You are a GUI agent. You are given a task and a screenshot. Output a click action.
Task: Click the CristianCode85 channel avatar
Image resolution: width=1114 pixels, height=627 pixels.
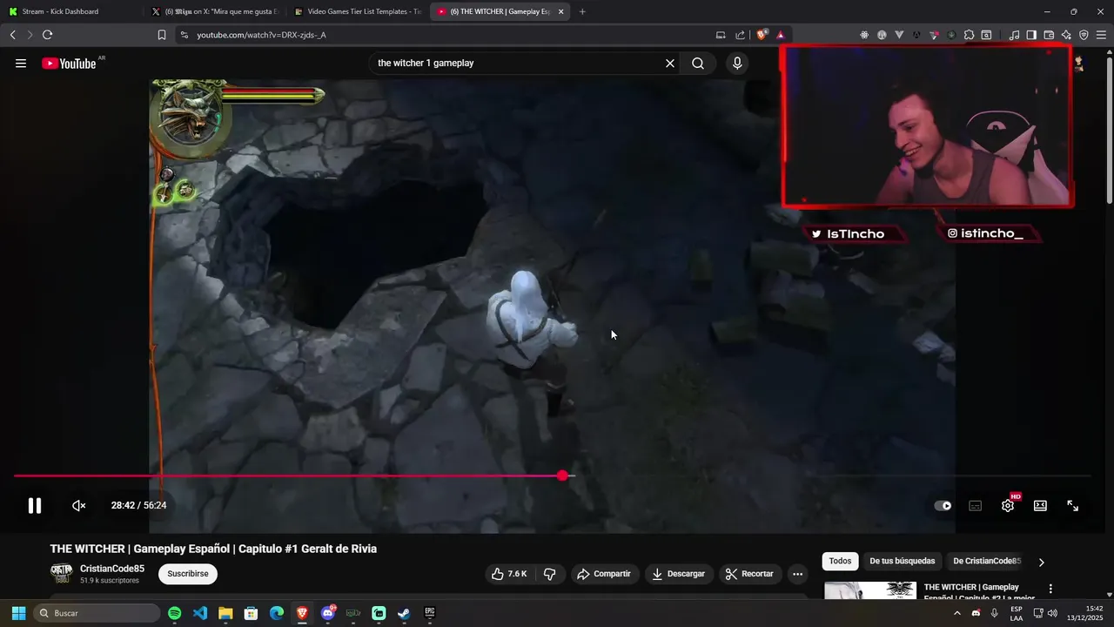click(61, 573)
